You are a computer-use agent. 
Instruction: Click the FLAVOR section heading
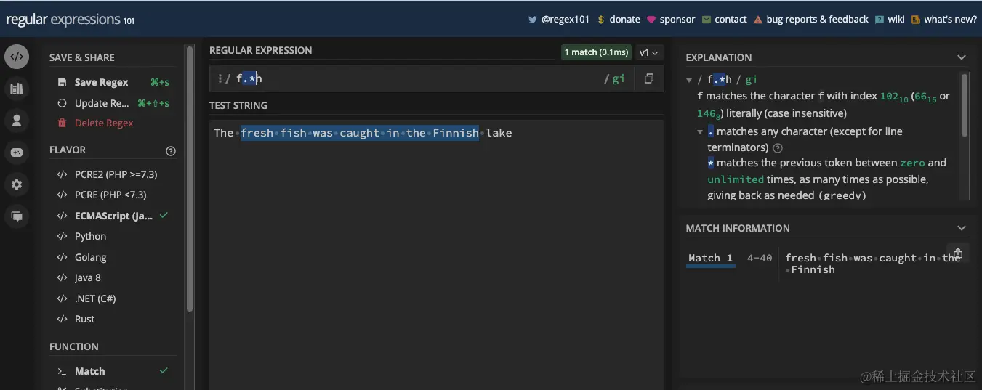68,150
